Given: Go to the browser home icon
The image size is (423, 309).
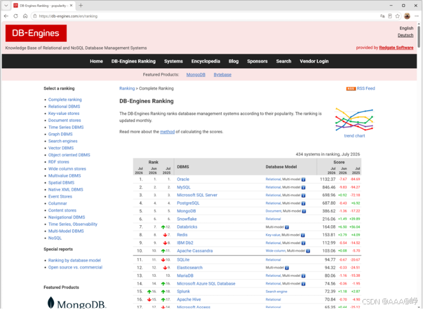Looking at the screenshot, I should point(25,16).
